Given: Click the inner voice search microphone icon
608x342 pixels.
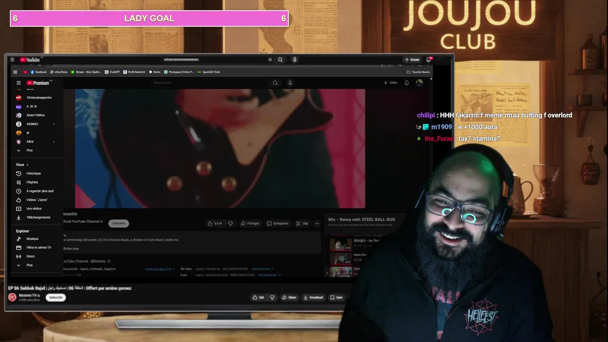Looking at the screenshot, I should tap(290, 83).
